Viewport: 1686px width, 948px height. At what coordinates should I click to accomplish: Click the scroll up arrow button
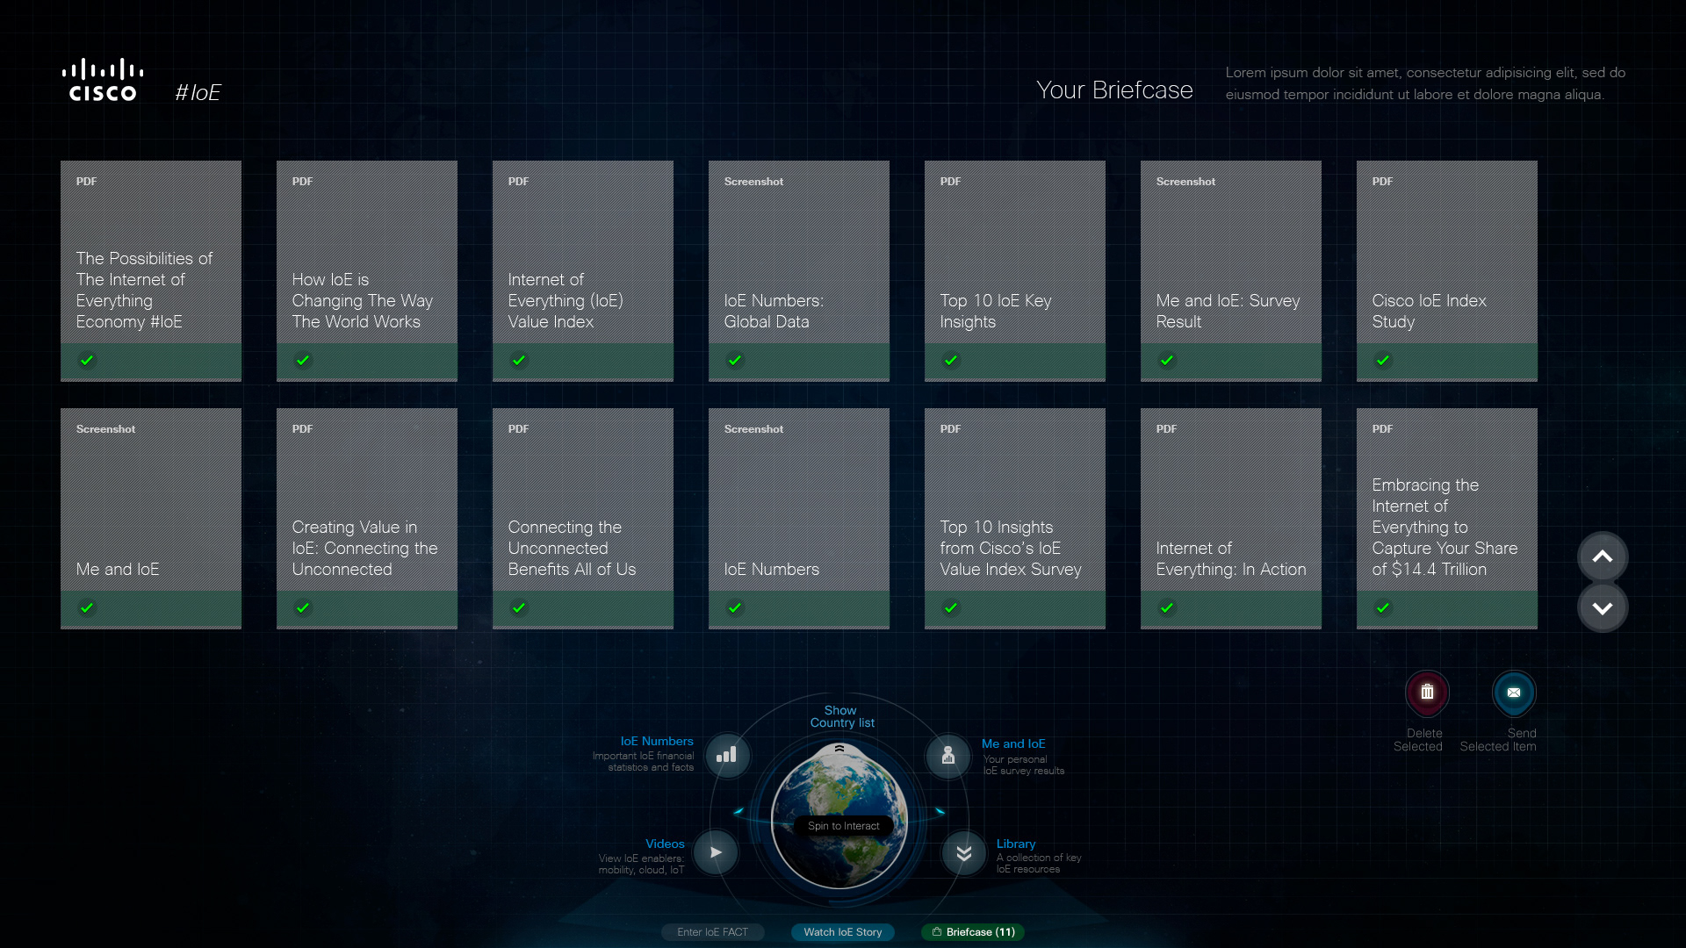[x=1603, y=557]
